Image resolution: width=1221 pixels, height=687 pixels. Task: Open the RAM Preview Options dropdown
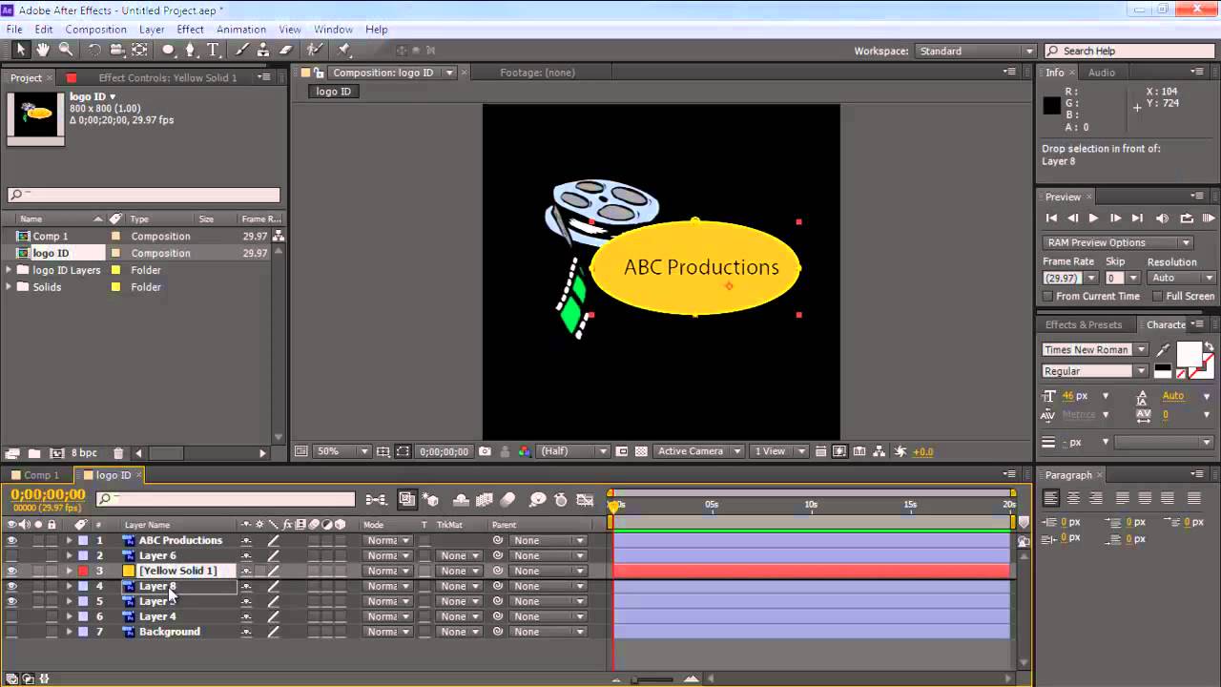tap(1117, 242)
